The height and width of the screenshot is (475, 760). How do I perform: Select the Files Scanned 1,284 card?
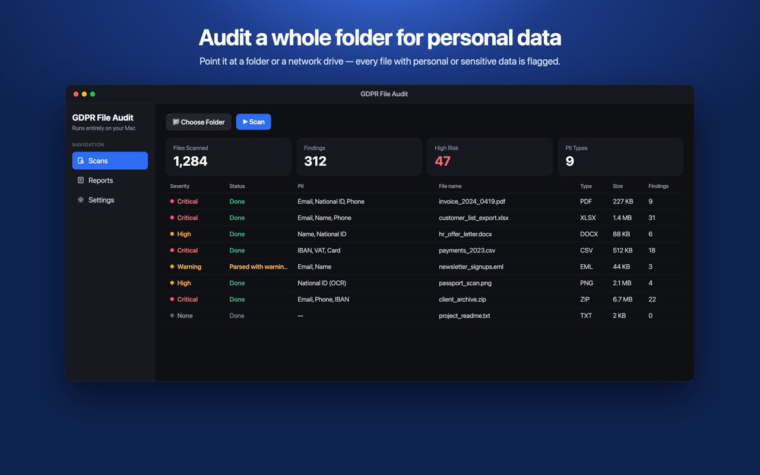229,157
